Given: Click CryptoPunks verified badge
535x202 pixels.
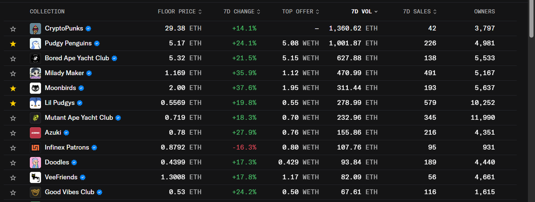Looking at the screenshot, I should point(89,28).
